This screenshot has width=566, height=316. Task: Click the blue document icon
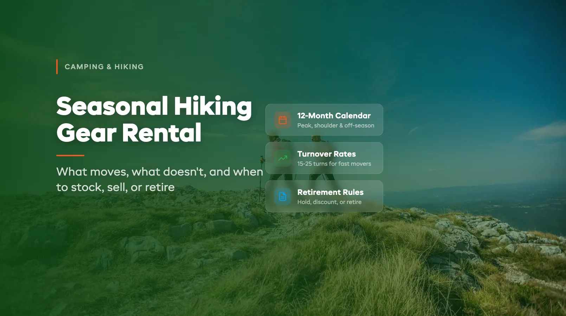[x=283, y=197]
